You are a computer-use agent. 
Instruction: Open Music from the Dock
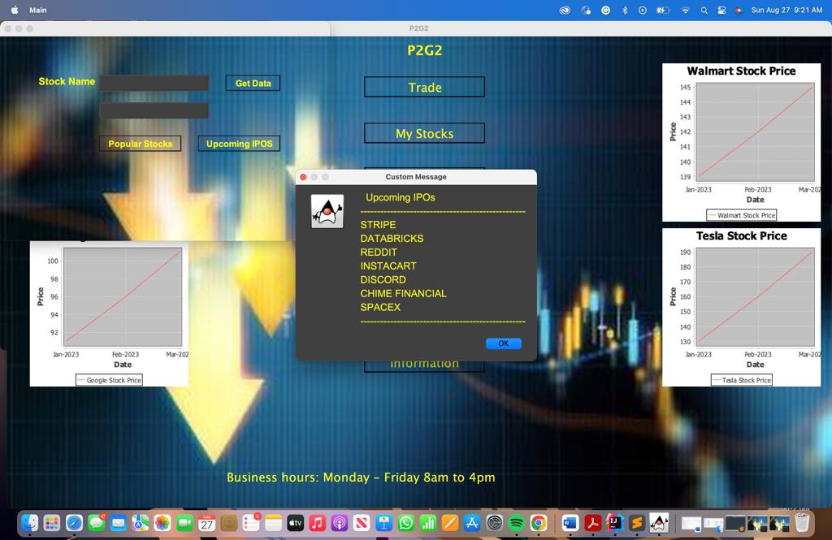click(x=318, y=524)
